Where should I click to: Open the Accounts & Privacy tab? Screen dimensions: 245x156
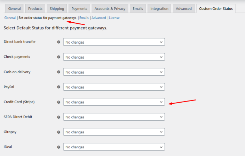[110, 8]
